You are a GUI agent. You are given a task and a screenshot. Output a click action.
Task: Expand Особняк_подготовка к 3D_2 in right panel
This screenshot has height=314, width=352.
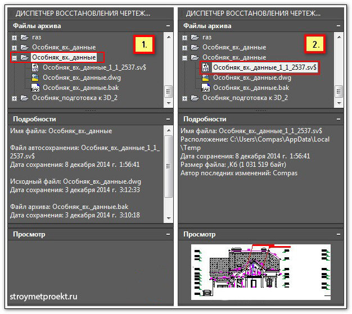pyautogui.click(x=185, y=98)
